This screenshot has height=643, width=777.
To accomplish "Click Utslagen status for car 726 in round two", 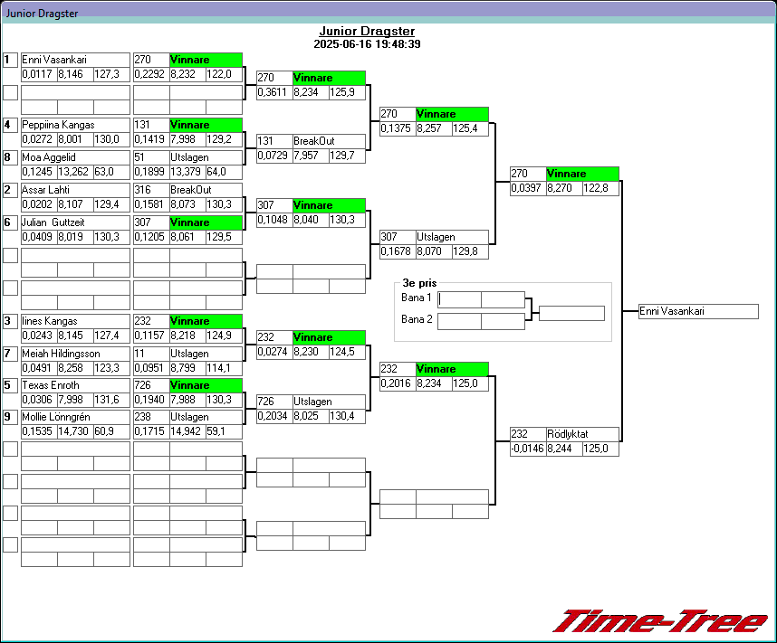I will (x=329, y=402).
